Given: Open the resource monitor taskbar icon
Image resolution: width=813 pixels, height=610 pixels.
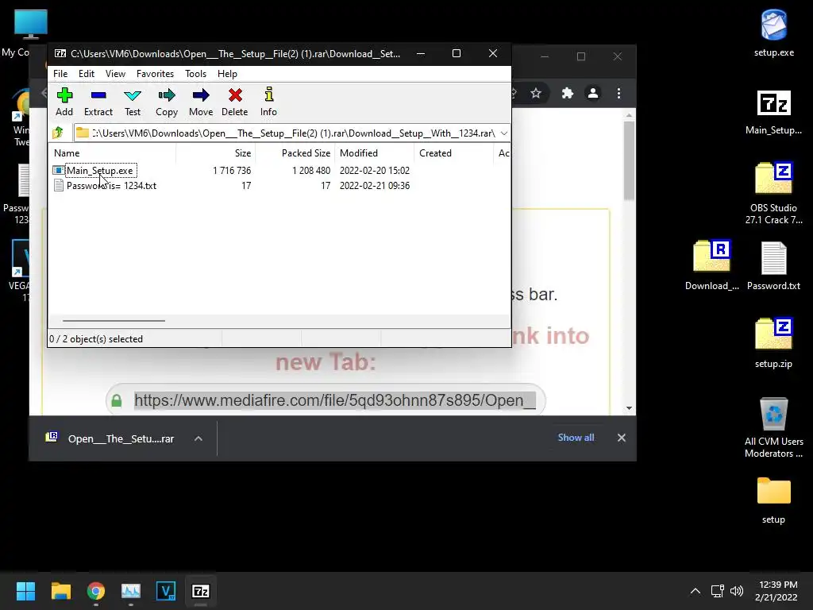Looking at the screenshot, I should pos(131,591).
